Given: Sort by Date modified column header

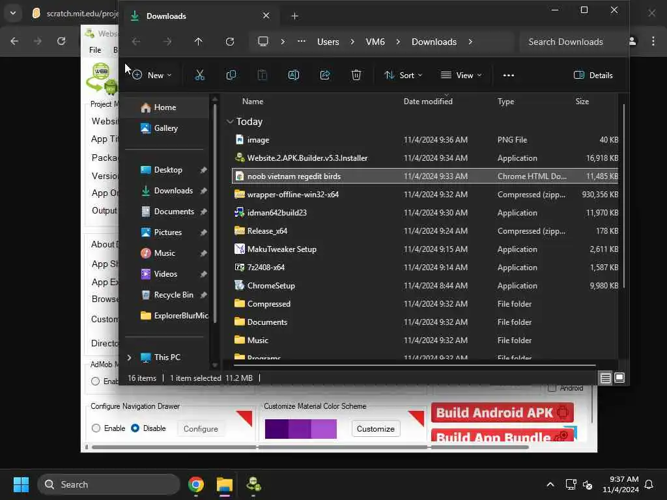Looking at the screenshot, I should tap(428, 101).
